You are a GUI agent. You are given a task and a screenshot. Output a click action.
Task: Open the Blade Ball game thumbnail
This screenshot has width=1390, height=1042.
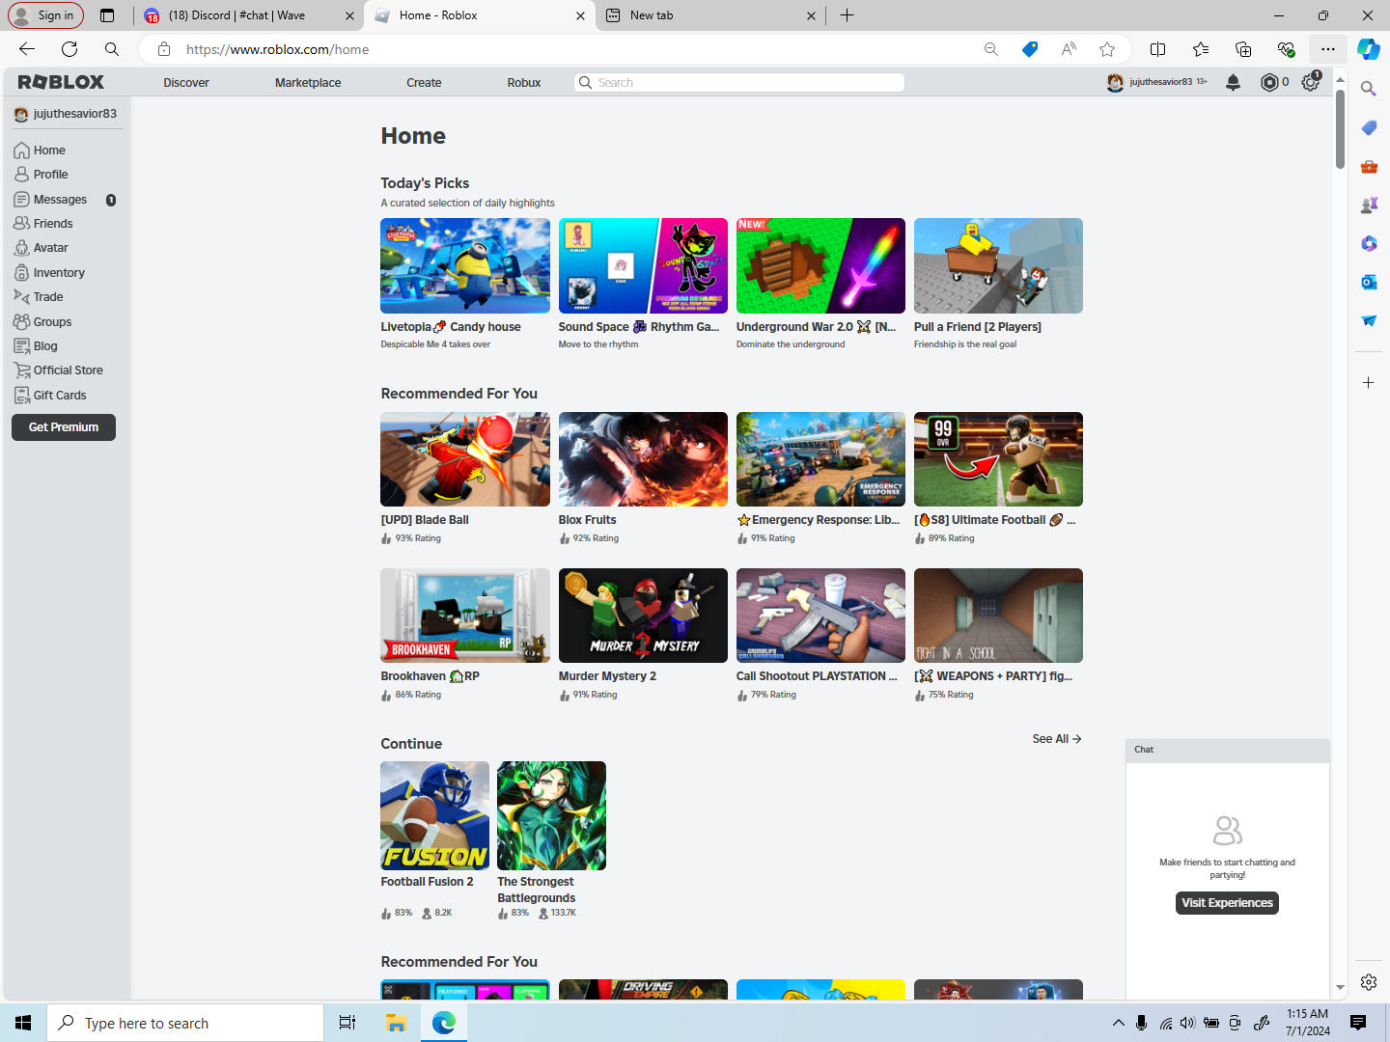pos(465,459)
